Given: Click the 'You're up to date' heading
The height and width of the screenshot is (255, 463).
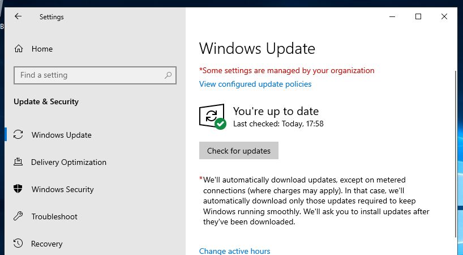Looking at the screenshot, I should 276,112.
